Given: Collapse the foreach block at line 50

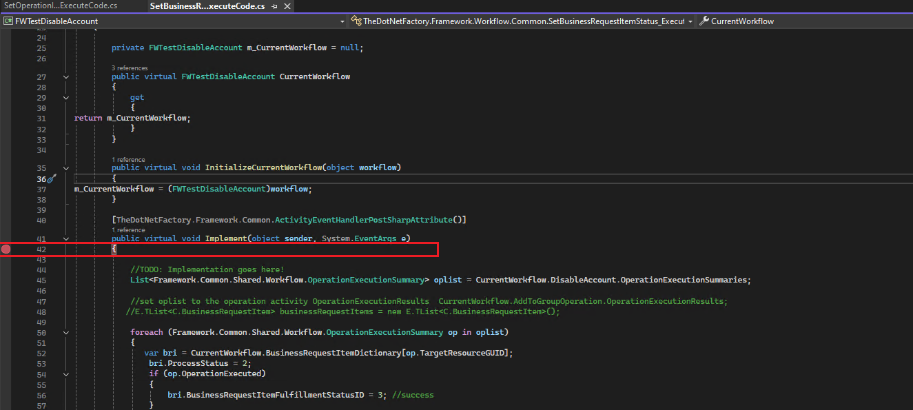Looking at the screenshot, I should pyautogui.click(x=66, y=332).
